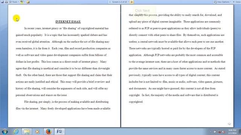
Task: Open the Windows Start menu
Action: [5, 132]
